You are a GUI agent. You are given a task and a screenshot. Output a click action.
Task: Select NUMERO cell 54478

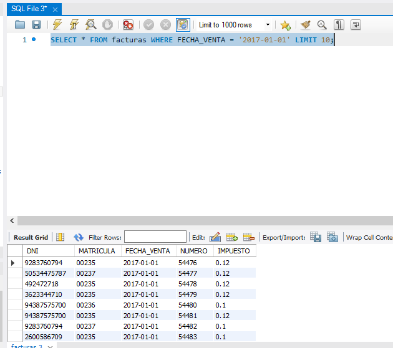(195, 284)
